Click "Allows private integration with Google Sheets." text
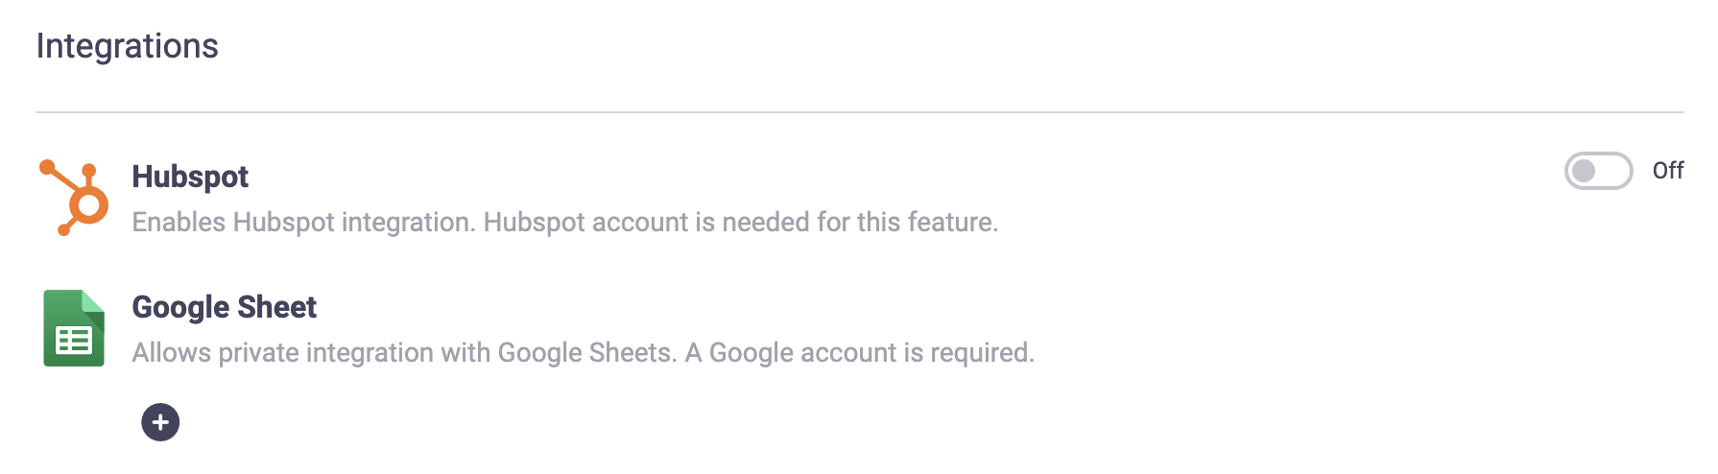The image size is (1718, 474). tap(404, 353)
